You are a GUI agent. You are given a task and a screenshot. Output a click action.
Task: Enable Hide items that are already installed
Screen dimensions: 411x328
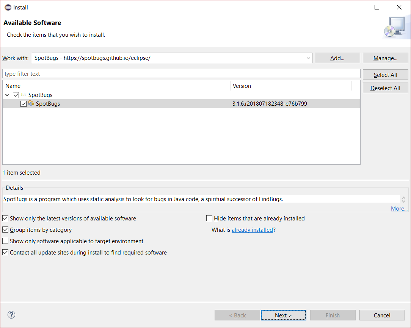click(209, 218)
